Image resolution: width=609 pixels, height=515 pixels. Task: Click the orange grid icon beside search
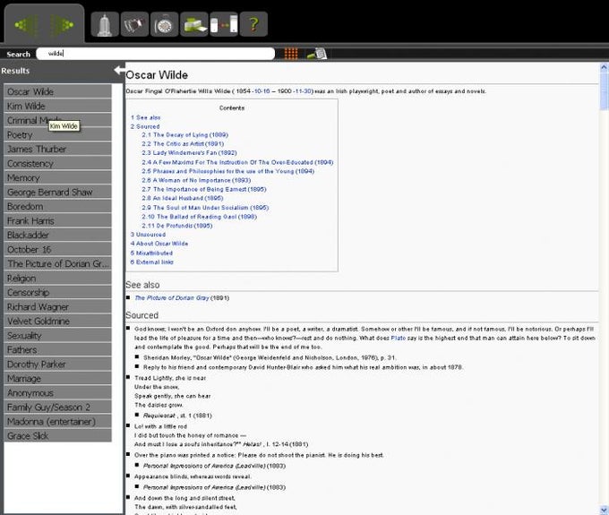(291, 54)
